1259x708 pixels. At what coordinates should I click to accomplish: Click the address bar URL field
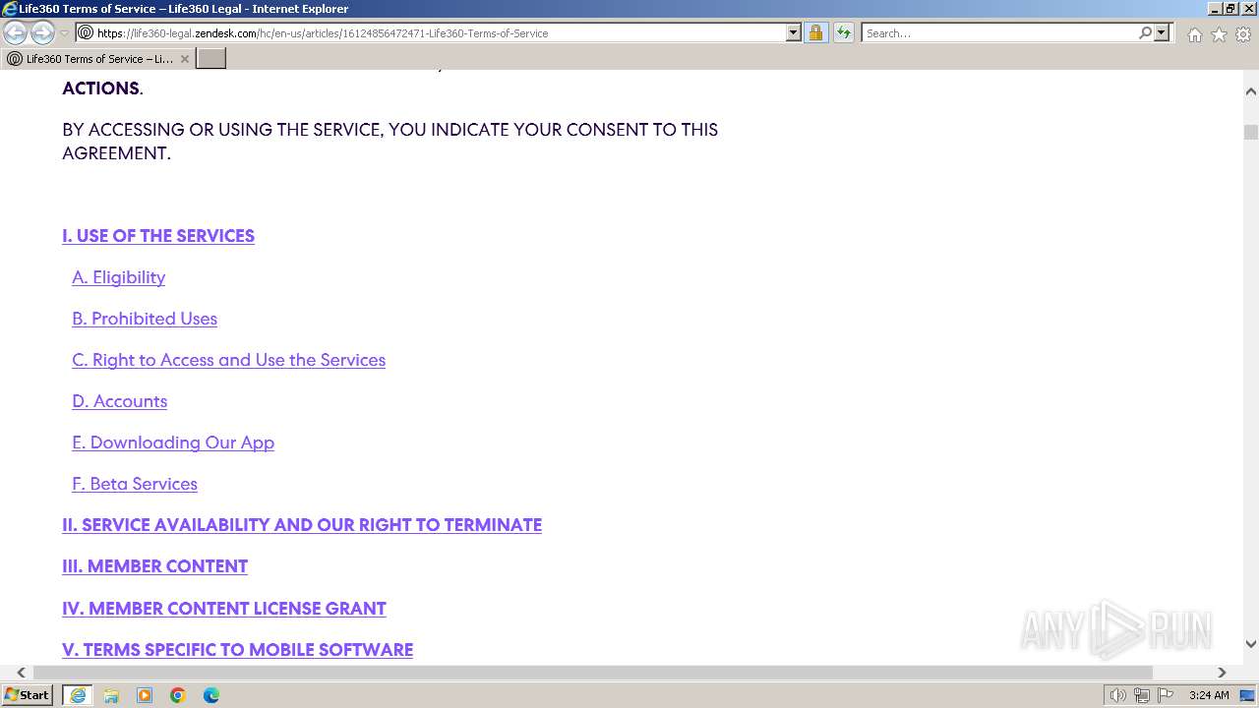click(431, 33)
